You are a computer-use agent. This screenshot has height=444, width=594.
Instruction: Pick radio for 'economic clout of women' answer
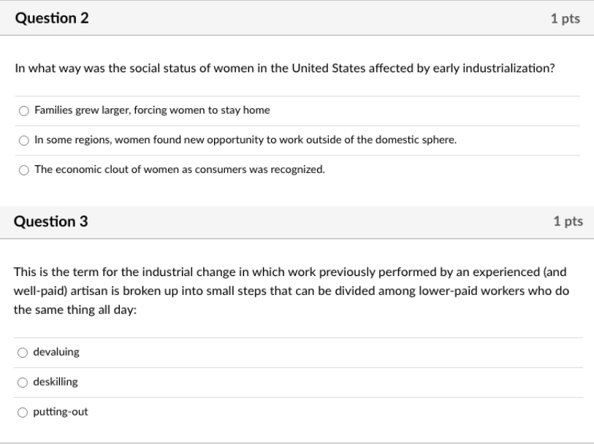[x=24, y=170]
